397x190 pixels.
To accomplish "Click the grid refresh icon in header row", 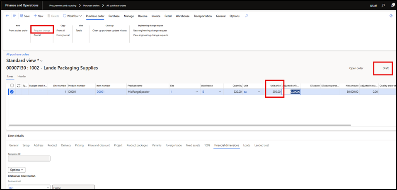I will pos(19,85).
